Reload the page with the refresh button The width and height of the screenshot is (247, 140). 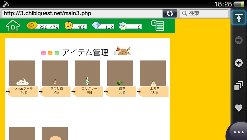click(x=170, y=13)
